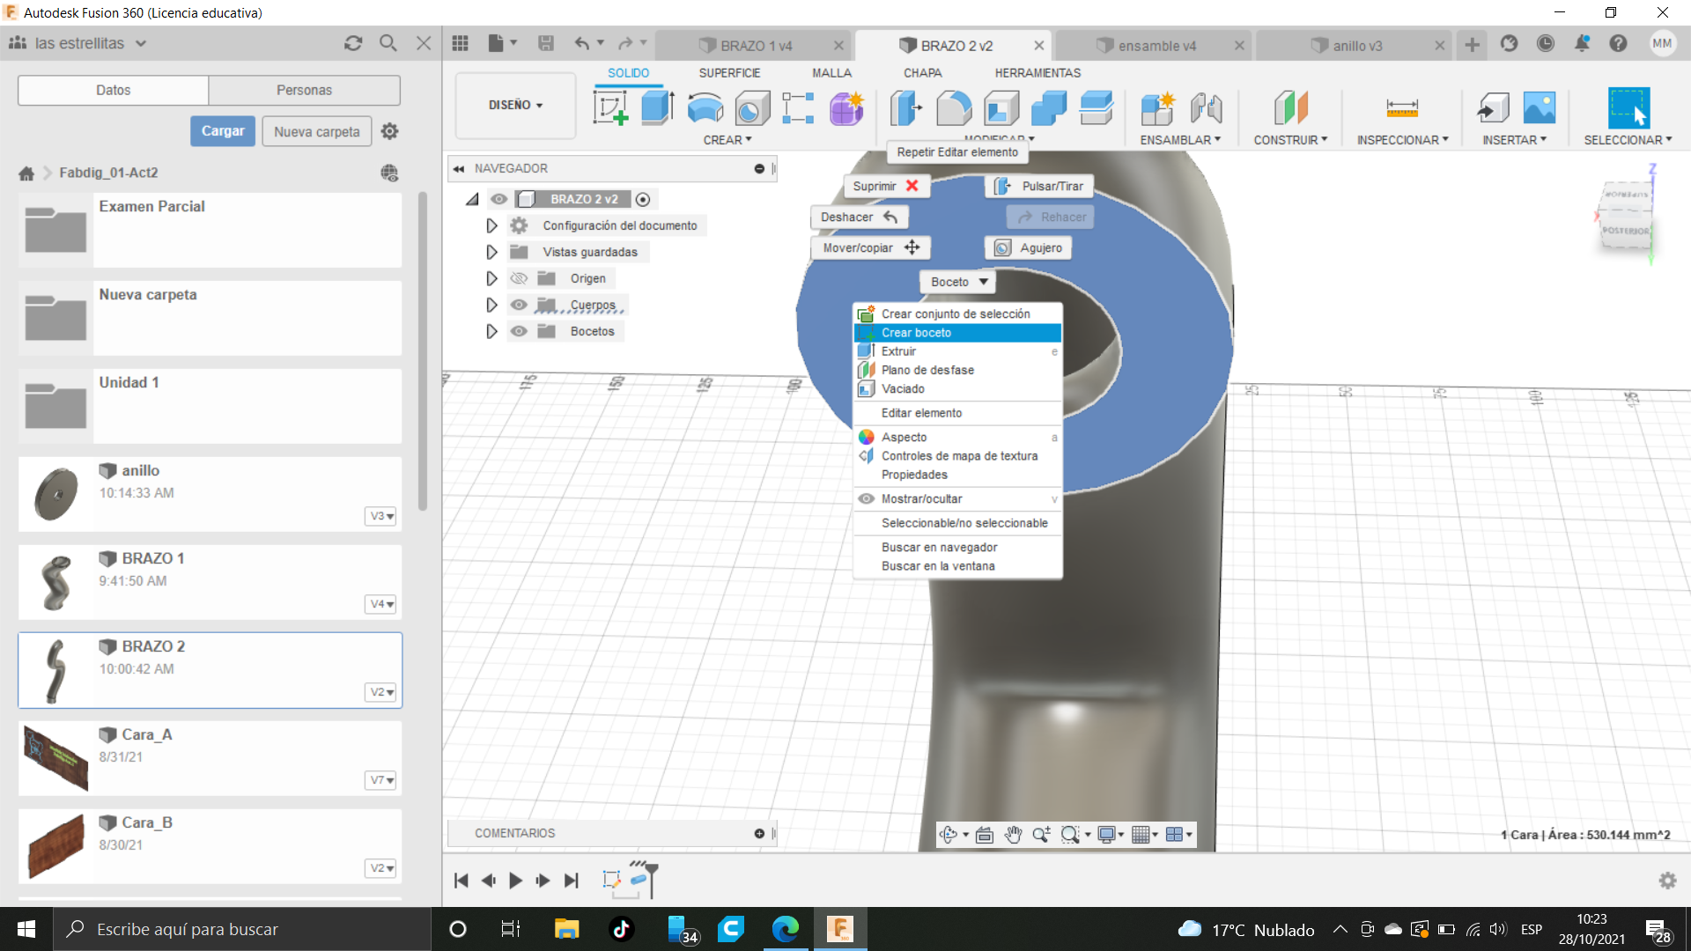This screenshot has height=951, width=1691.
Task: Toggle visibility eye of Cuerpos folder
Action: [x=519, y=305]
